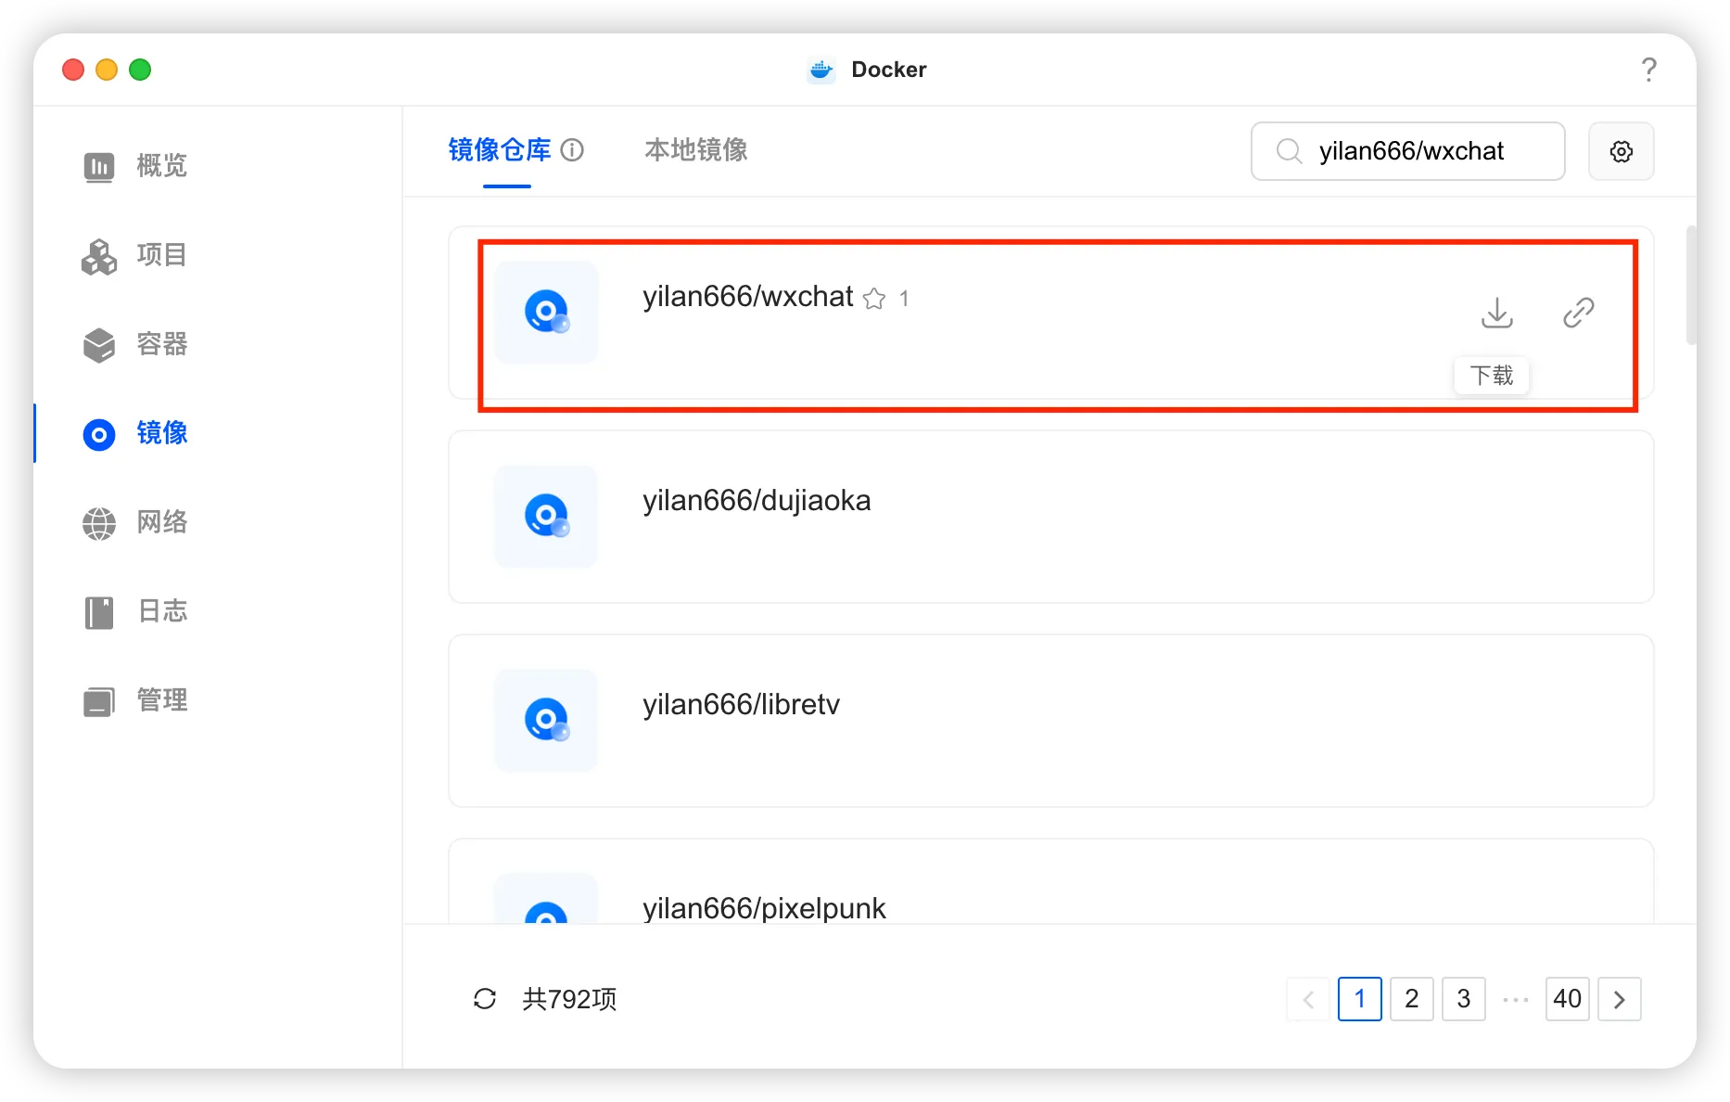Screen dimensions: 1730x1102
Task: Open 容器 containers section
Action: pos(135,344)
